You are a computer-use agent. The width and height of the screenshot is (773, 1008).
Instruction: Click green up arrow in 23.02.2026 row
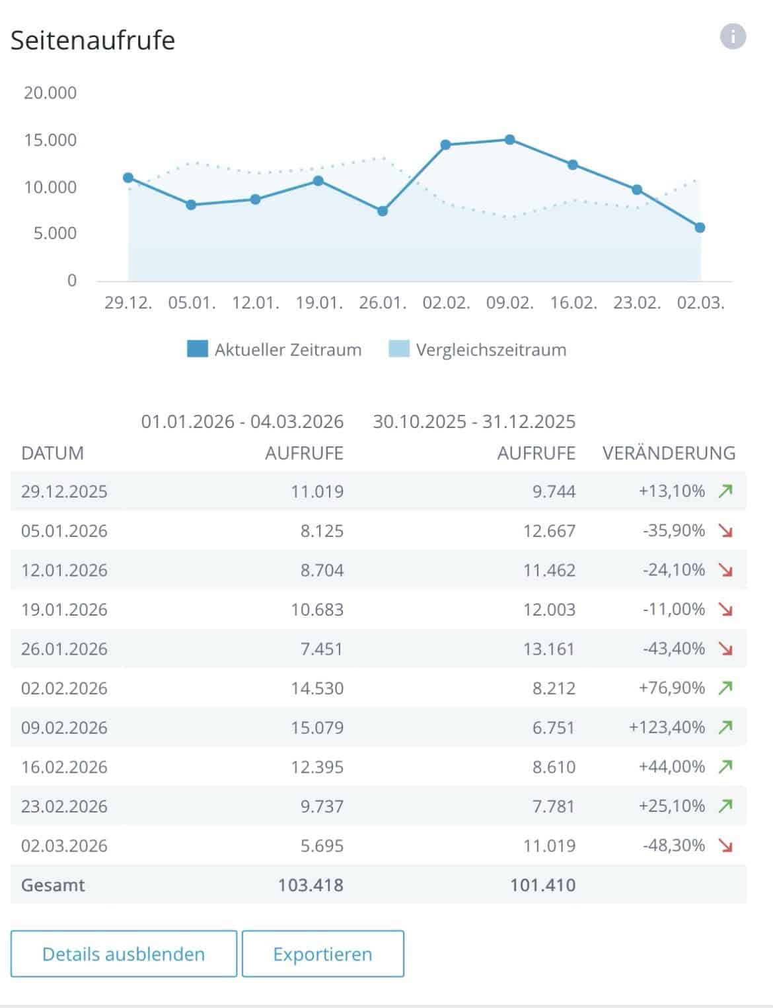tap(725, 806)
